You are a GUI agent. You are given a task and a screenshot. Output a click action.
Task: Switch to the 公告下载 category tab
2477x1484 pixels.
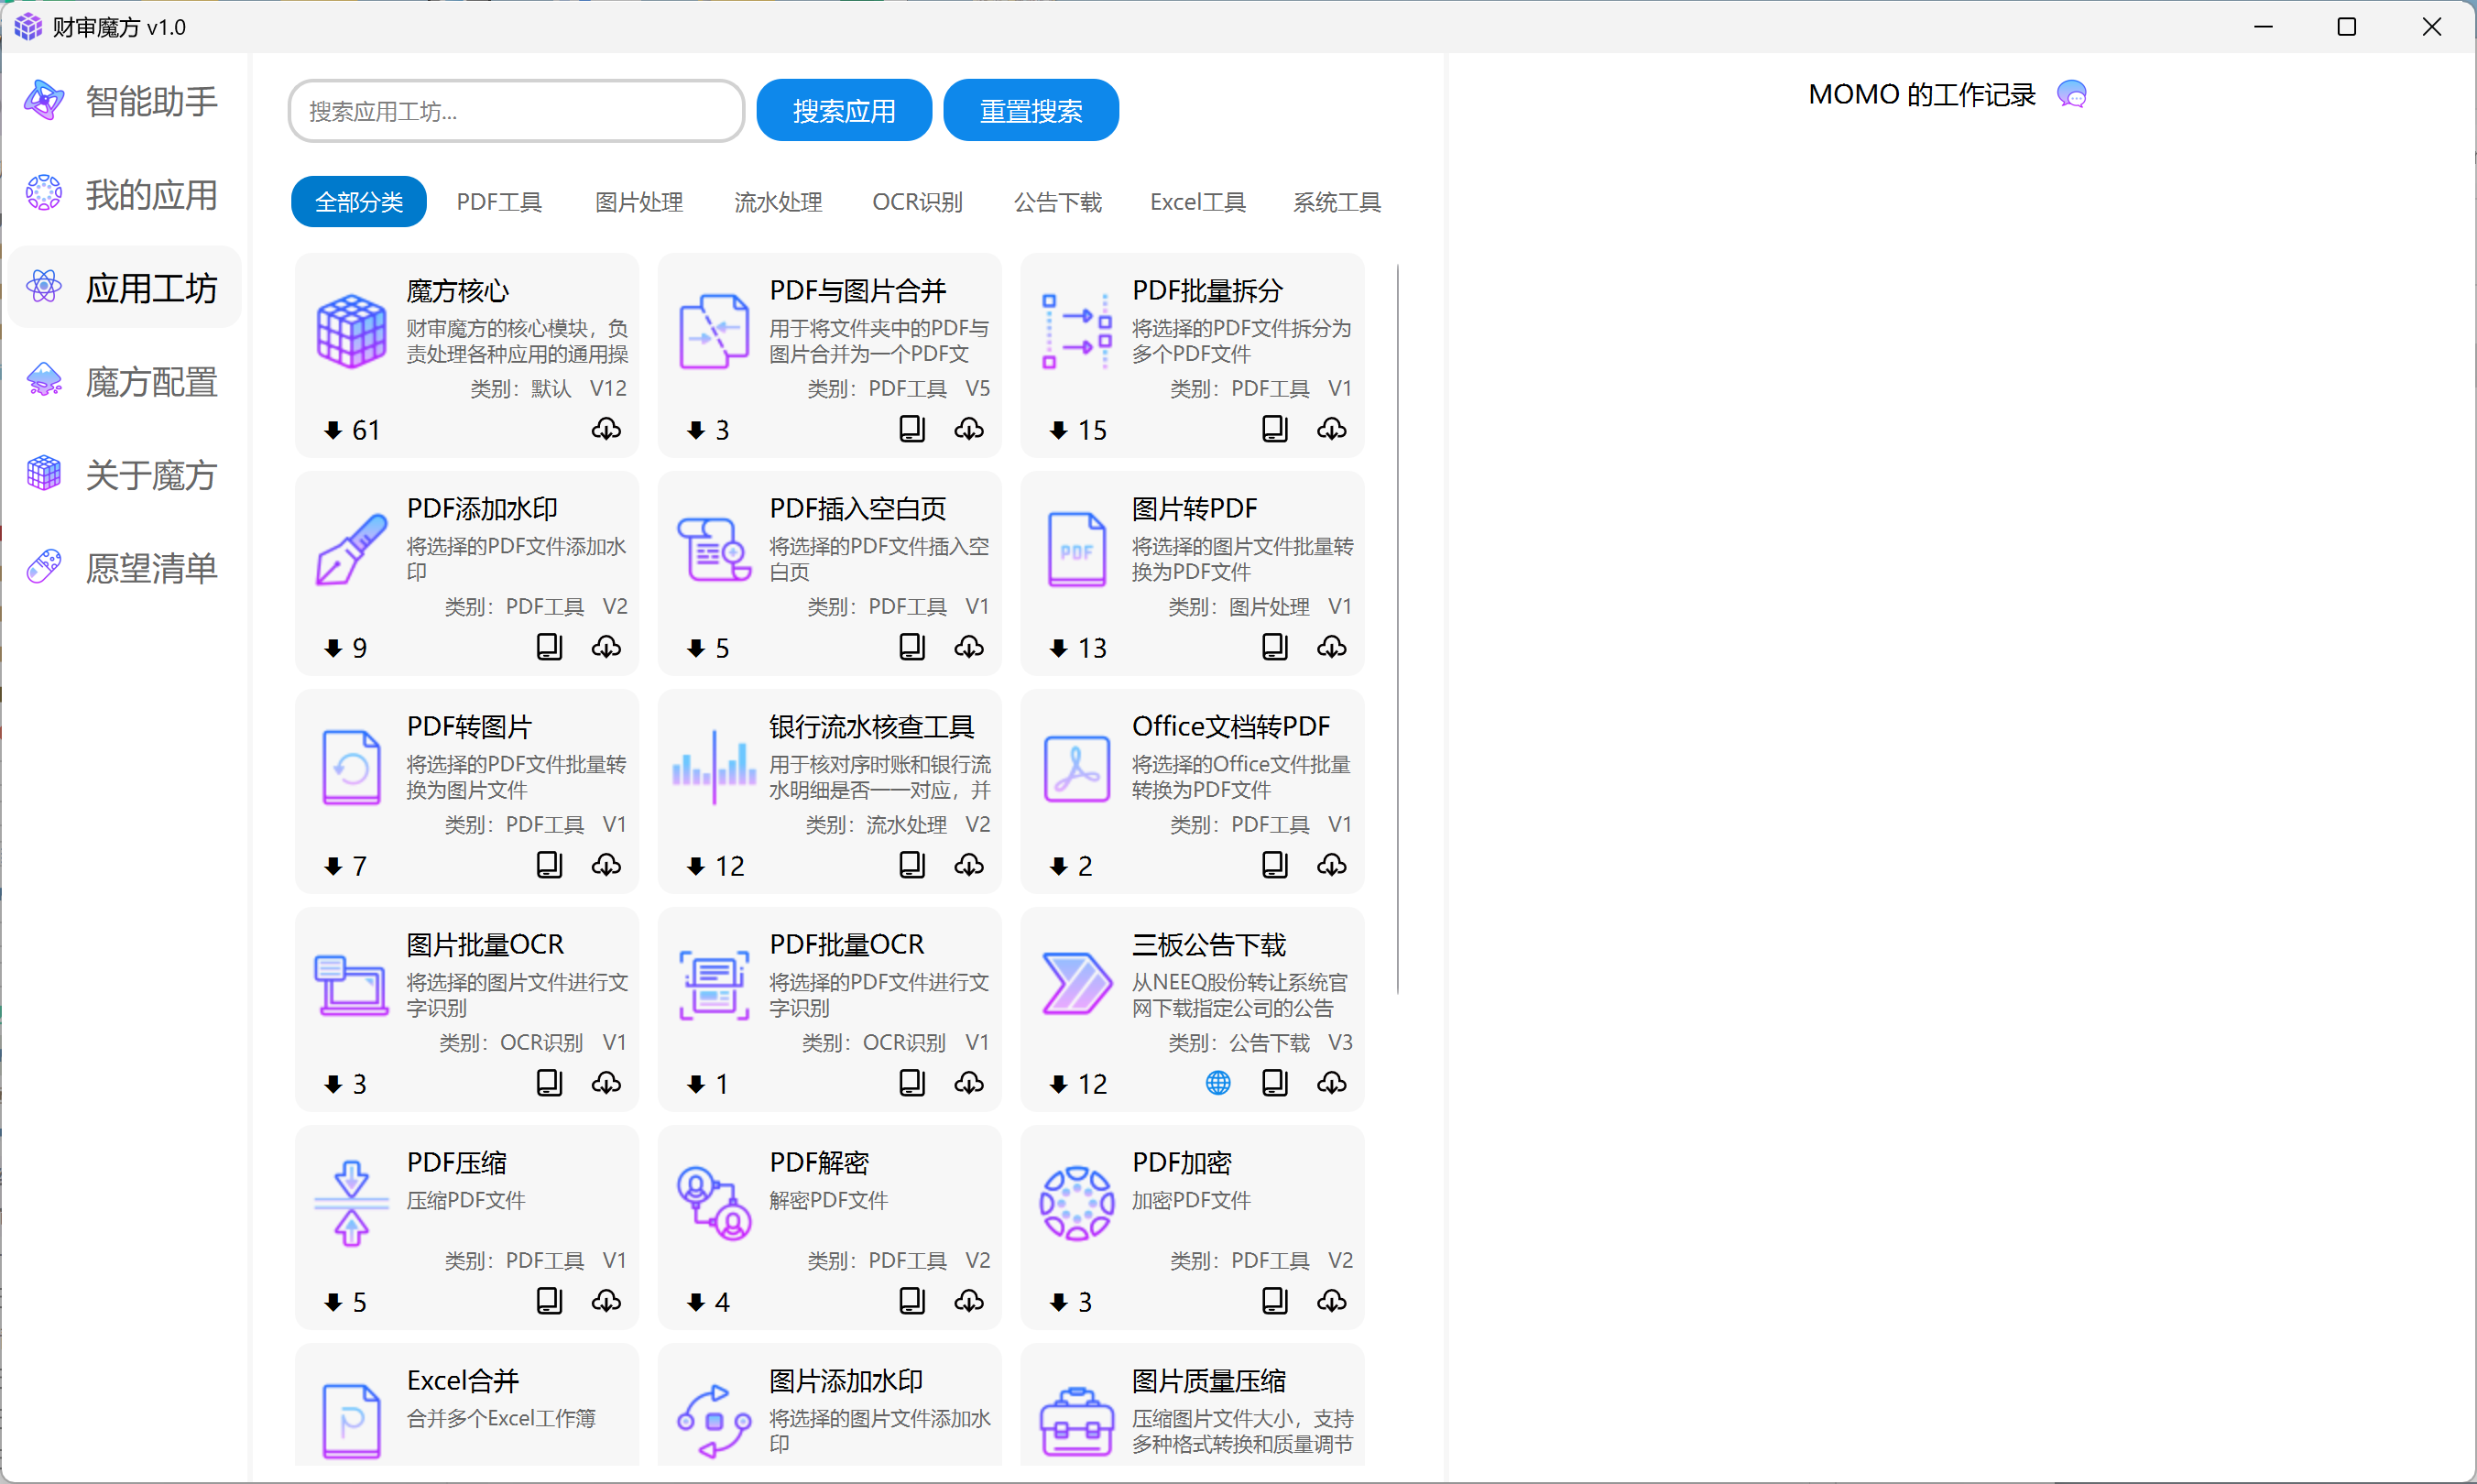point(1057,202)
